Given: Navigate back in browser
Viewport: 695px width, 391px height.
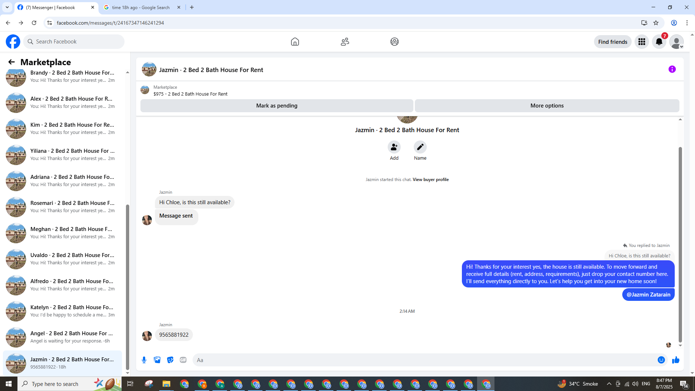Looking at the screenshot, I should pos(8,23).
